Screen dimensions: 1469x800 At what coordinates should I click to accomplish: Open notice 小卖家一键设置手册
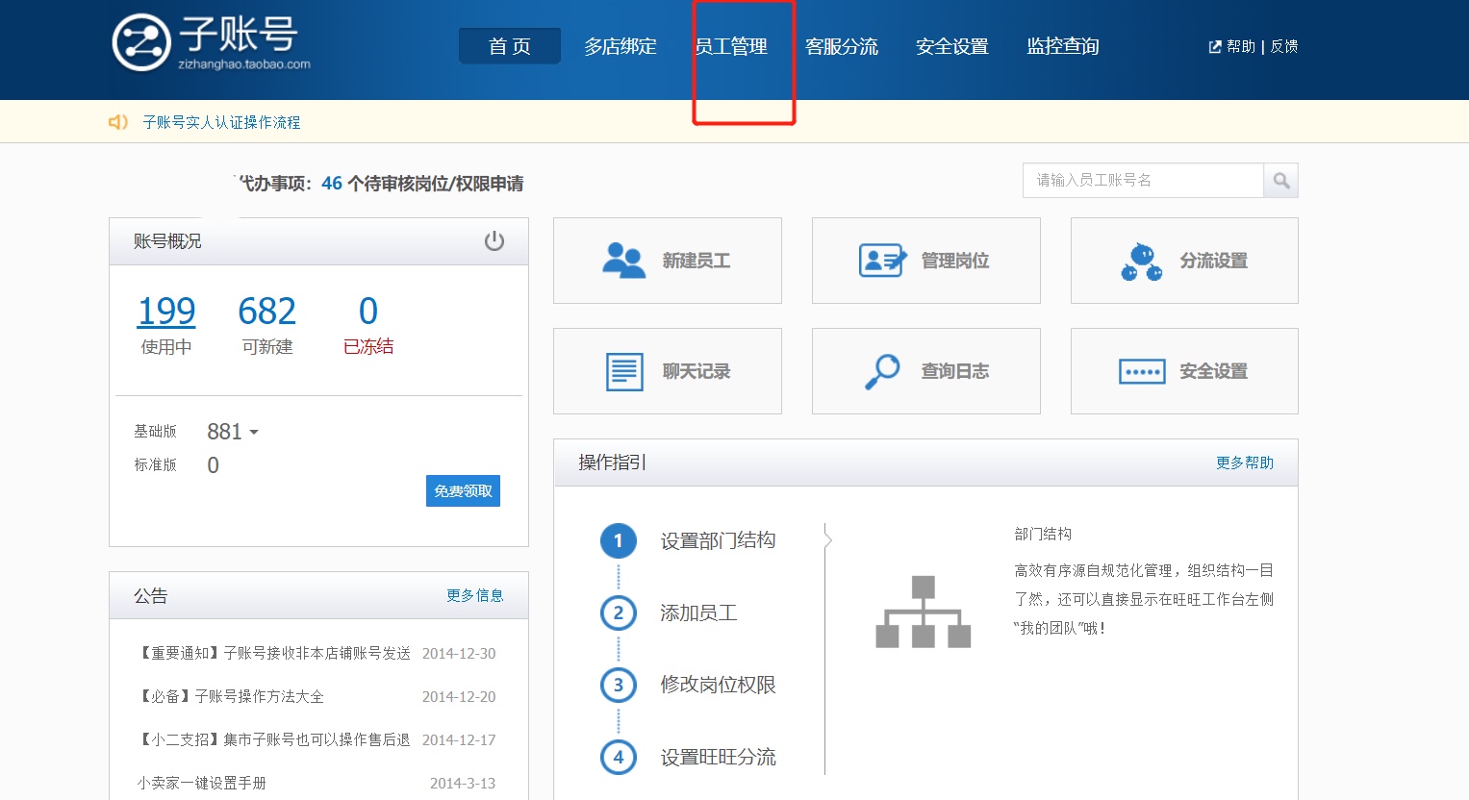[x=202, y=783]
